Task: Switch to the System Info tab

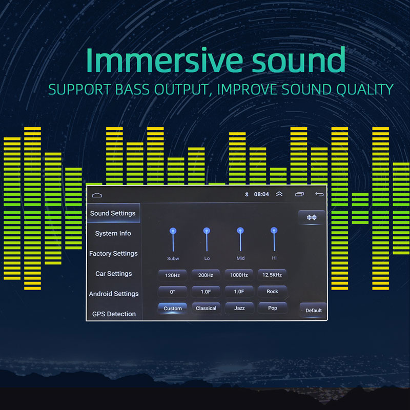Action: [113, 233]
